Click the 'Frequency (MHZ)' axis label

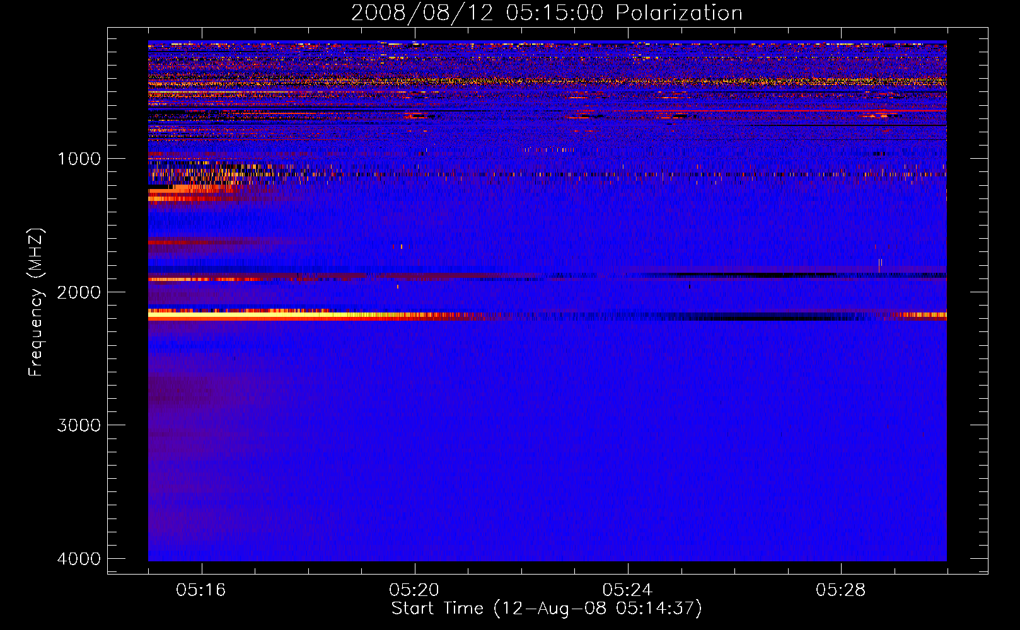click(37, 302)
